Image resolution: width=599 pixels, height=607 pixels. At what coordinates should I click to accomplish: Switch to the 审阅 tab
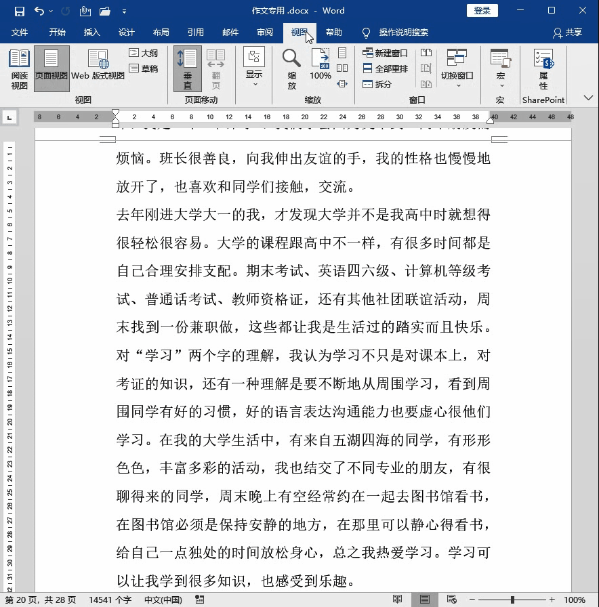pyautogui.click(x=265, y=32)
